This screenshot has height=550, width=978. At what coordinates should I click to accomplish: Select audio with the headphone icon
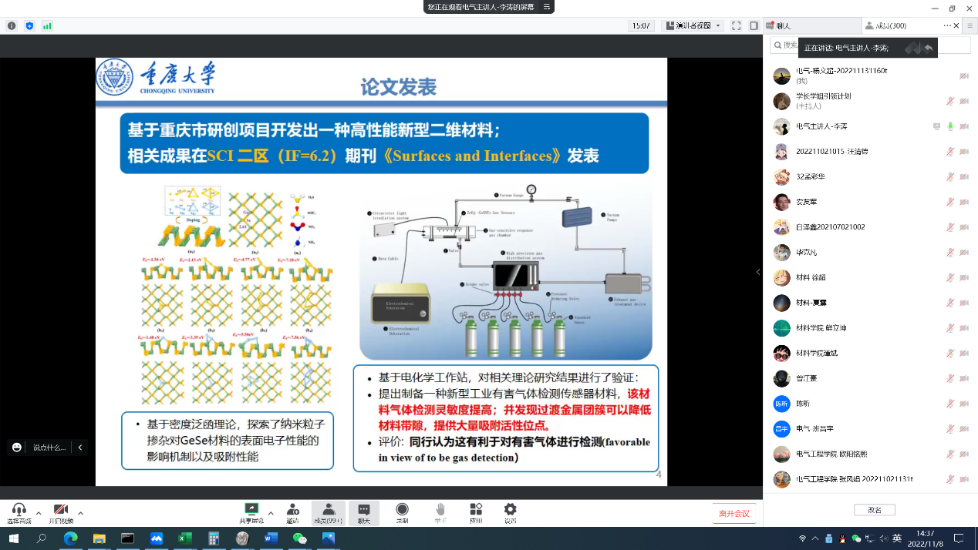click(x=19, y=513)
